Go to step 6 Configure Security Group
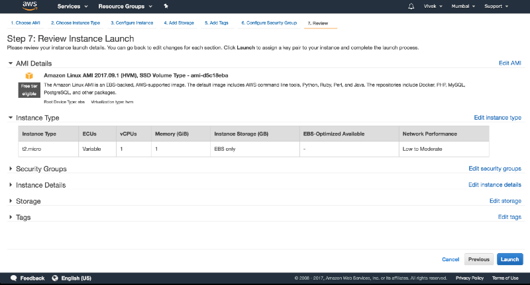 coord(269,23)
